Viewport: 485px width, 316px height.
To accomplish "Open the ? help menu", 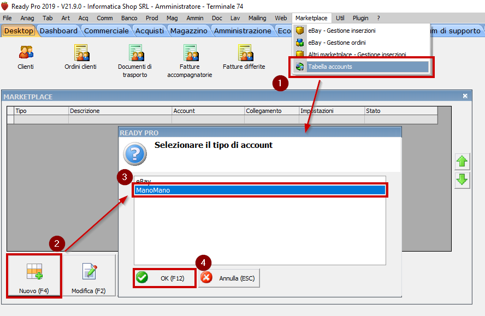I will tap(378, 18).
